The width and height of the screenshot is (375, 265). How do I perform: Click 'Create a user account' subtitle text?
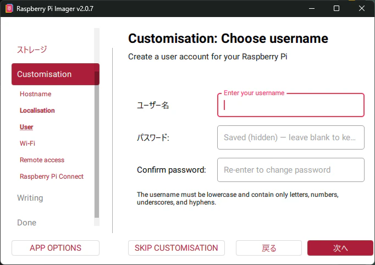208,57
